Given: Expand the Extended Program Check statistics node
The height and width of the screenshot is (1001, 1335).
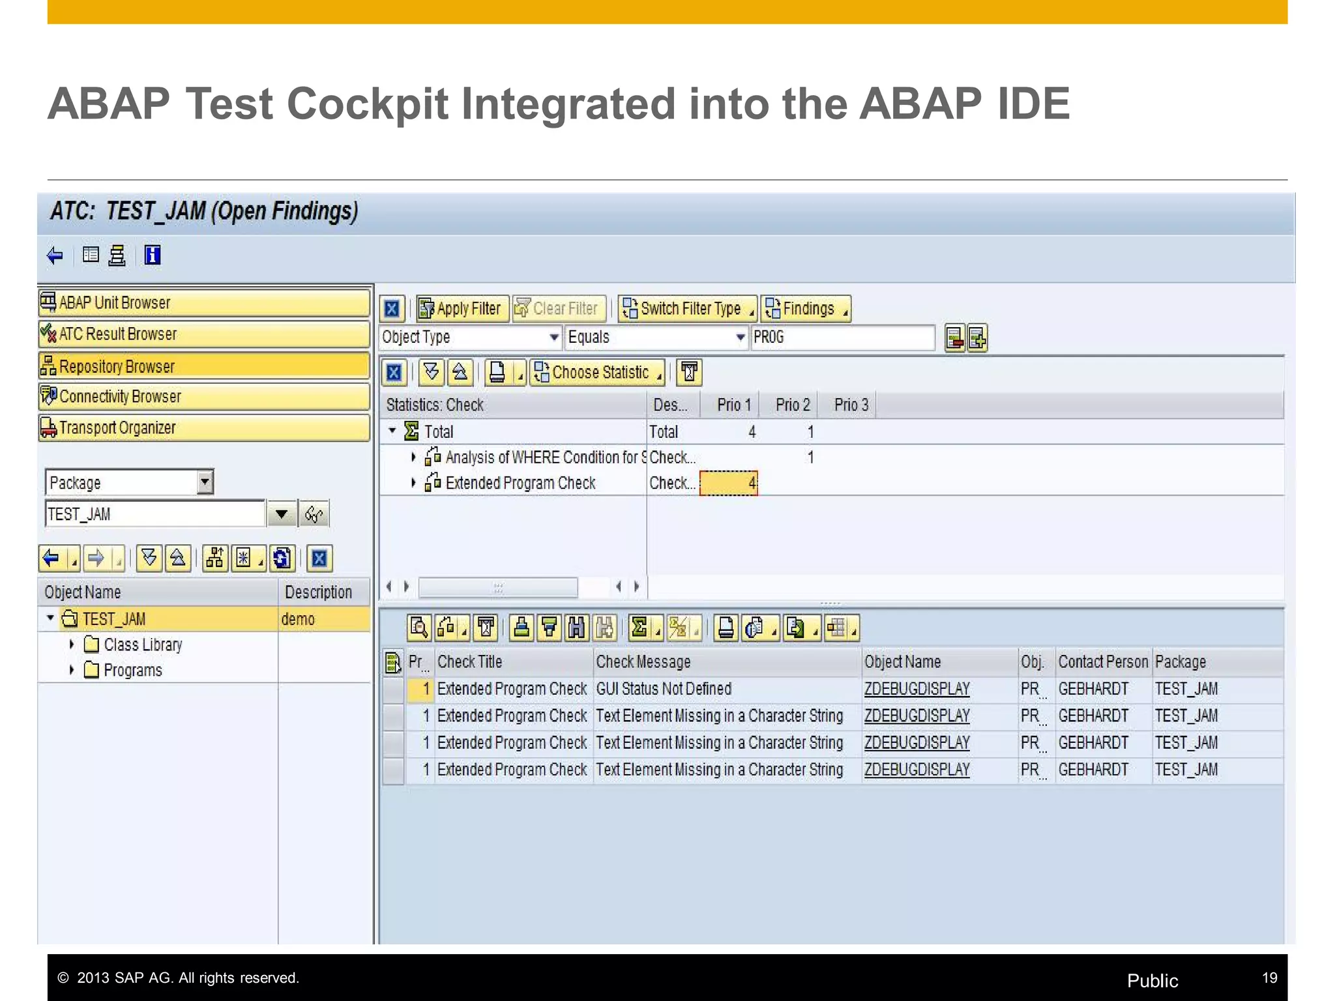Looking at the screenshot, I should tap(413, 483).
